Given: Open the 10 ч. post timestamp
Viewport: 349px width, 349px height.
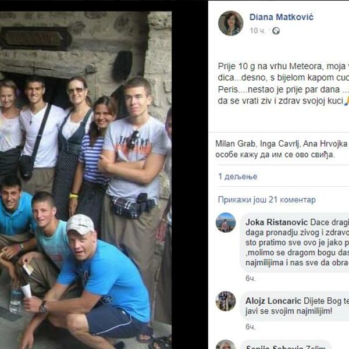Looking at the screenshot, I should [258, 31].
